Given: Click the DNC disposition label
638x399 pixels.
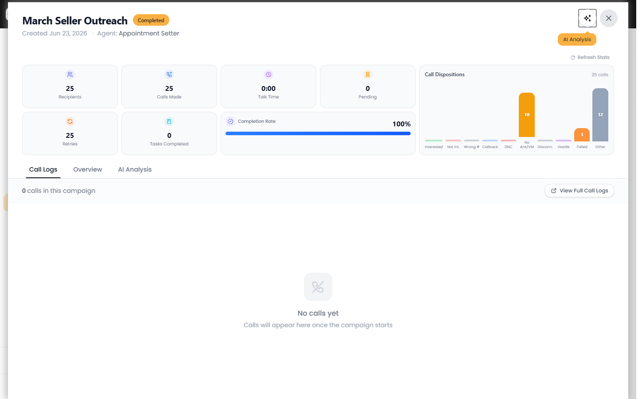Looking at the screenshot, I should pos(509,147).
